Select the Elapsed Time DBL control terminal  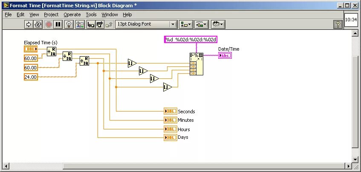pos(31,49)
